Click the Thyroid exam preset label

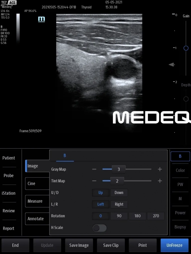coord(86,7)
